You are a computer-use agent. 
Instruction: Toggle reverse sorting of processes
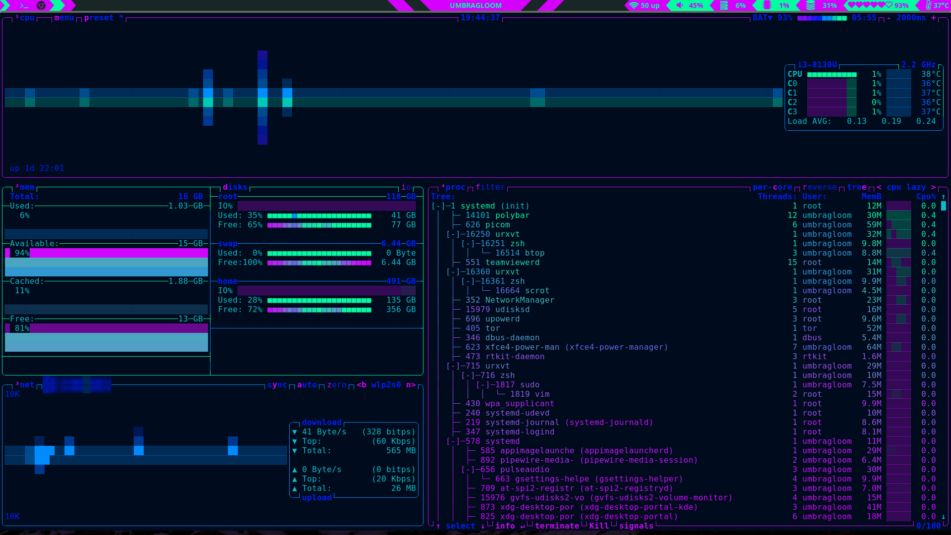[819, 187]
